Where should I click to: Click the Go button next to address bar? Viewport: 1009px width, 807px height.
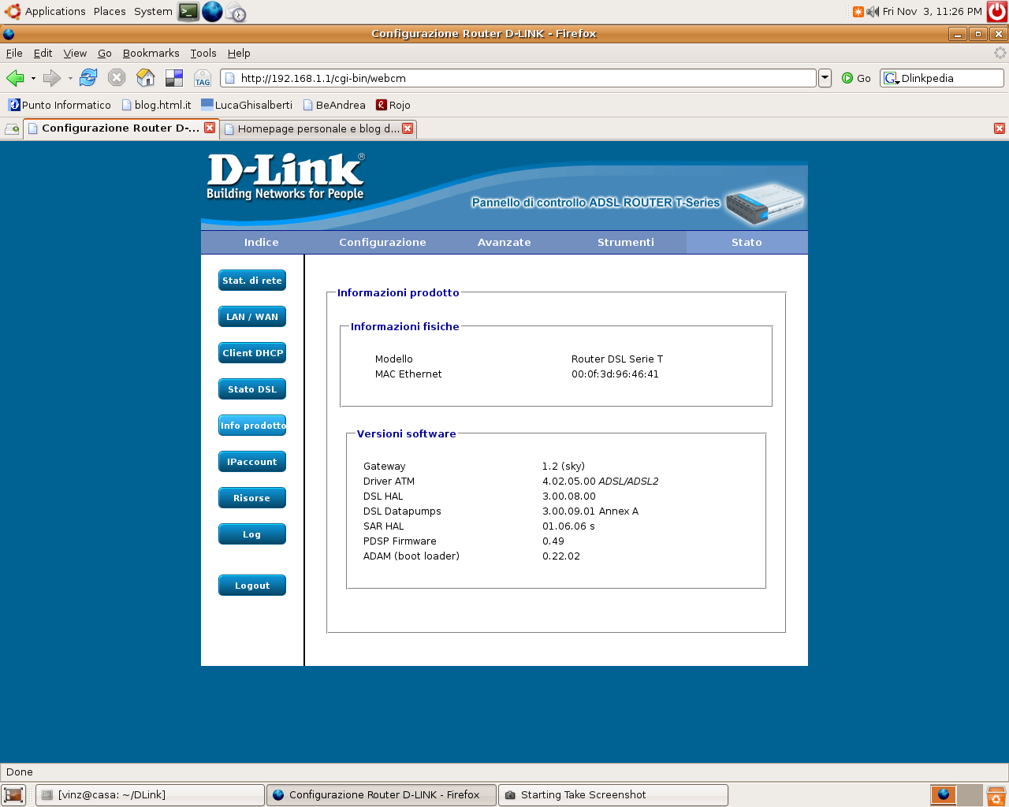tap(856, 78)
